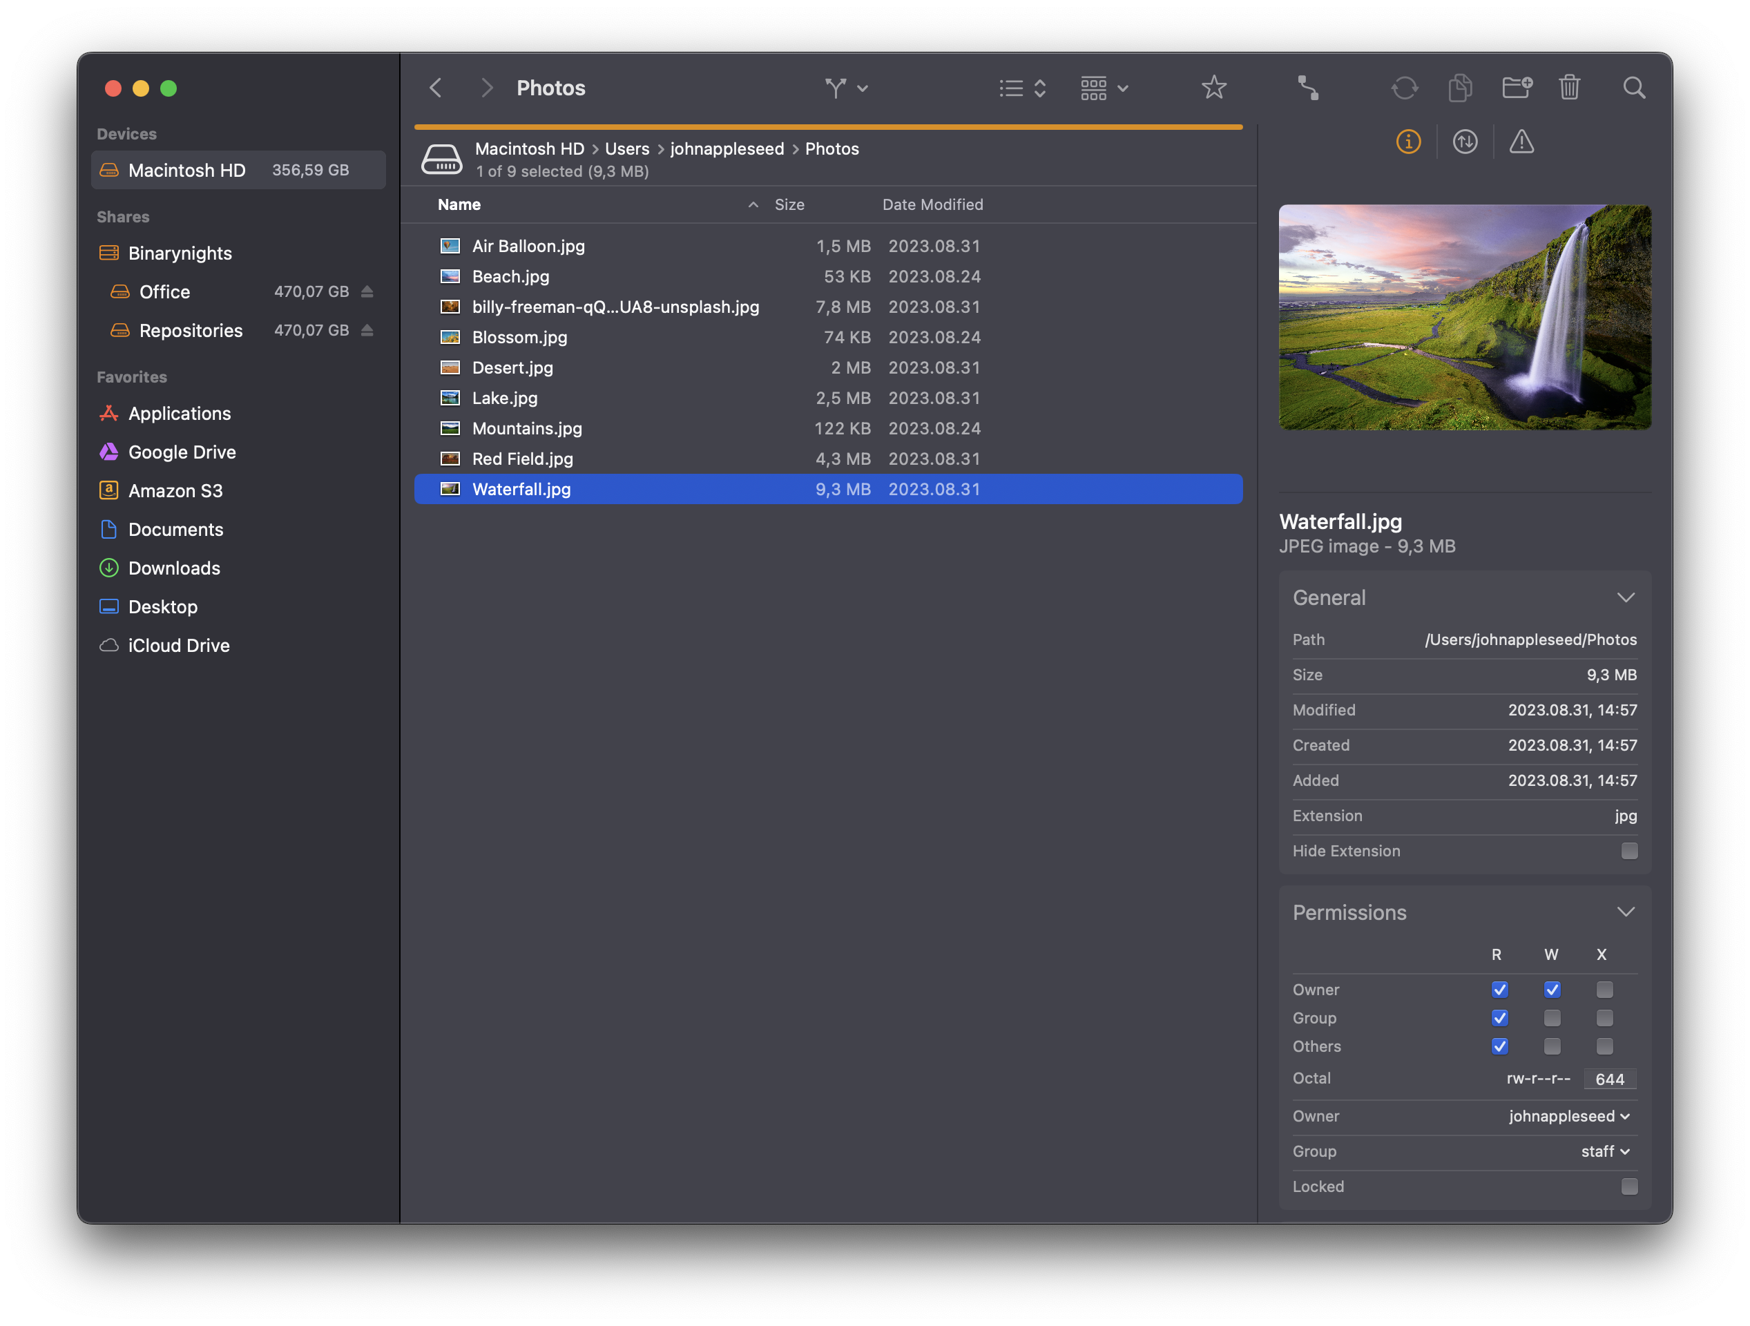Image resolution: width=1750 pixels, height=1326 pixels.
Task: Click the octal 644 permission field
Action: point(1609,1079)
